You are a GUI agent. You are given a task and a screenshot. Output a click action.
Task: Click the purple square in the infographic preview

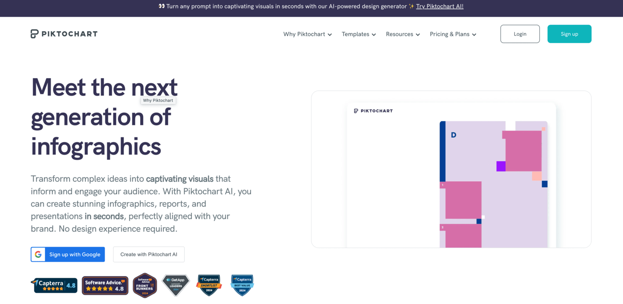(501, 166)
